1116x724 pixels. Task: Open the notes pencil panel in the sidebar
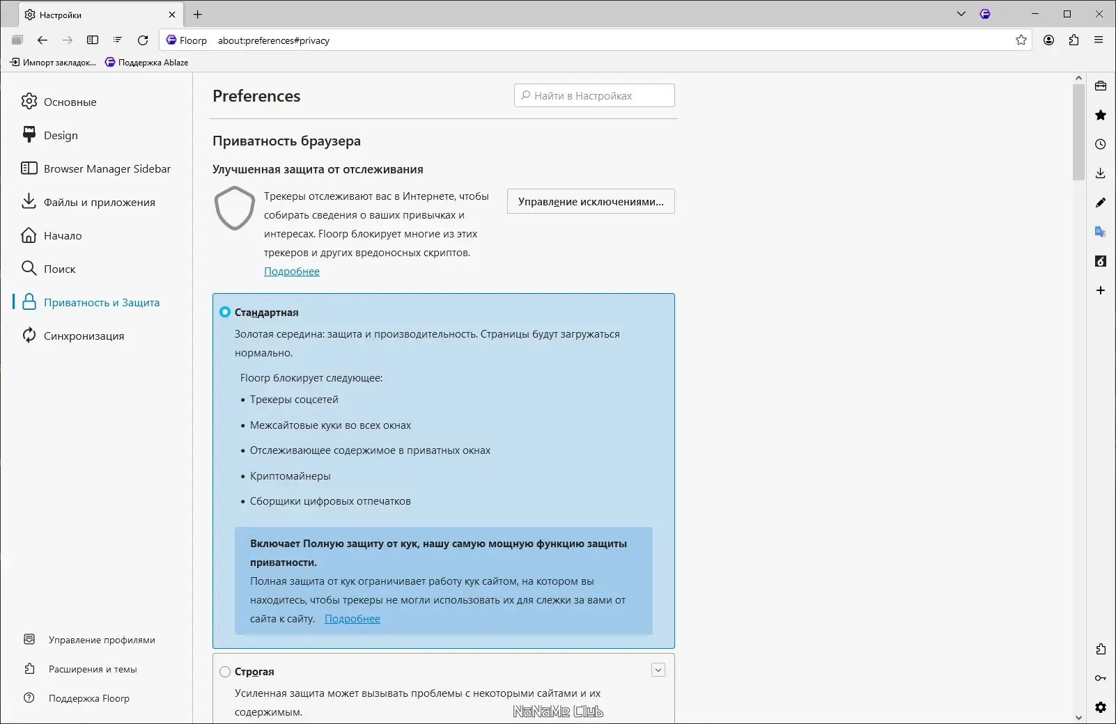click(x=1101, y=203)
